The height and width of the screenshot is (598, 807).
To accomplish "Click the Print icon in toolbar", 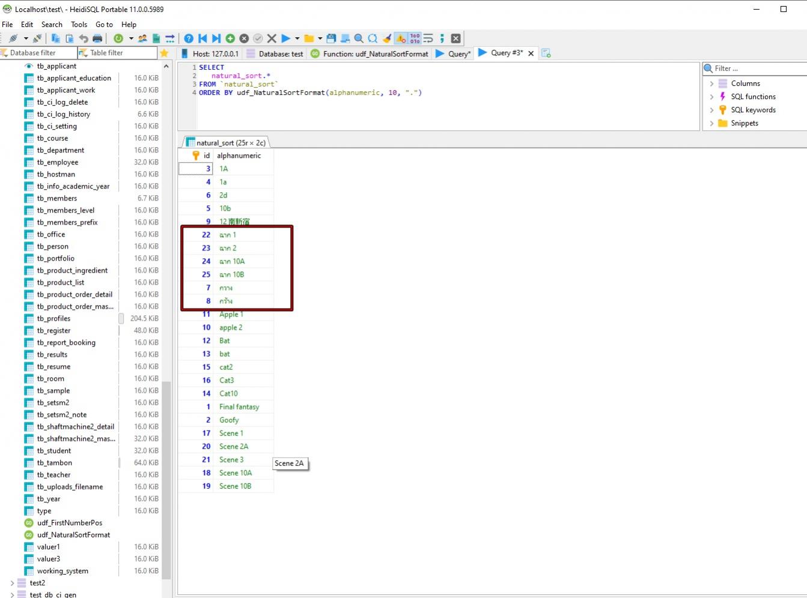I will point(97,38).
